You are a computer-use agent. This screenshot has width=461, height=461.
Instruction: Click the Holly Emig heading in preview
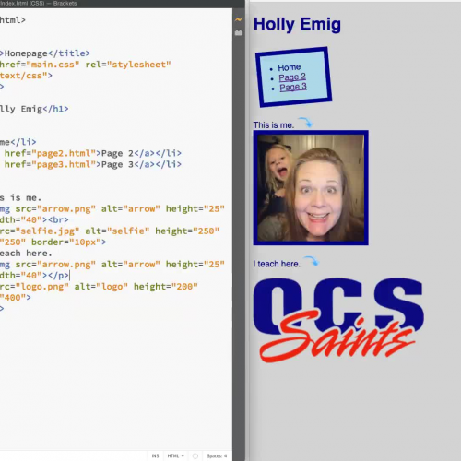point(297,24)
